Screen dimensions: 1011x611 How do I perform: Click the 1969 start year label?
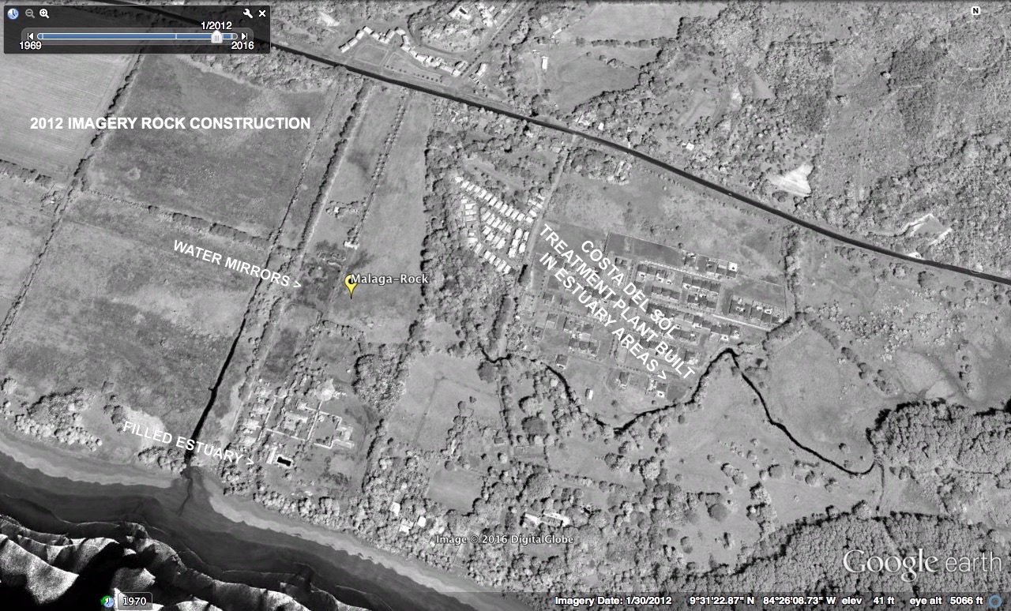31,47
